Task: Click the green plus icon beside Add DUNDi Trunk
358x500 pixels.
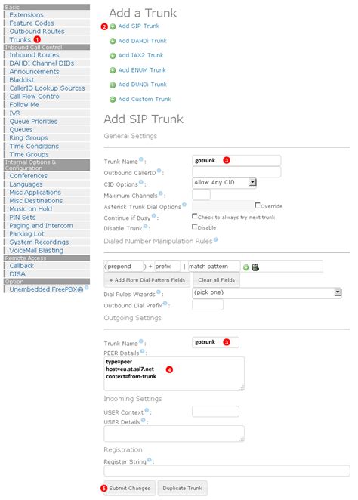Action: [x=113, y=85]
